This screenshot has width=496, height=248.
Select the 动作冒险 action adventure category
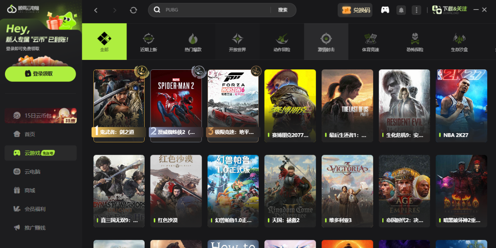(x=281, y=41)
